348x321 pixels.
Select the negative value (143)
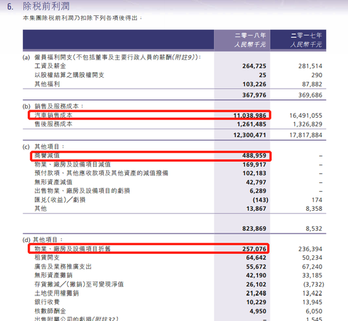(x=260, y=200)
